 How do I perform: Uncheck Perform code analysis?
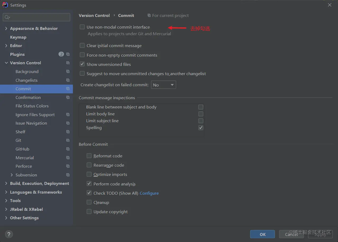[x=89, y=184]
